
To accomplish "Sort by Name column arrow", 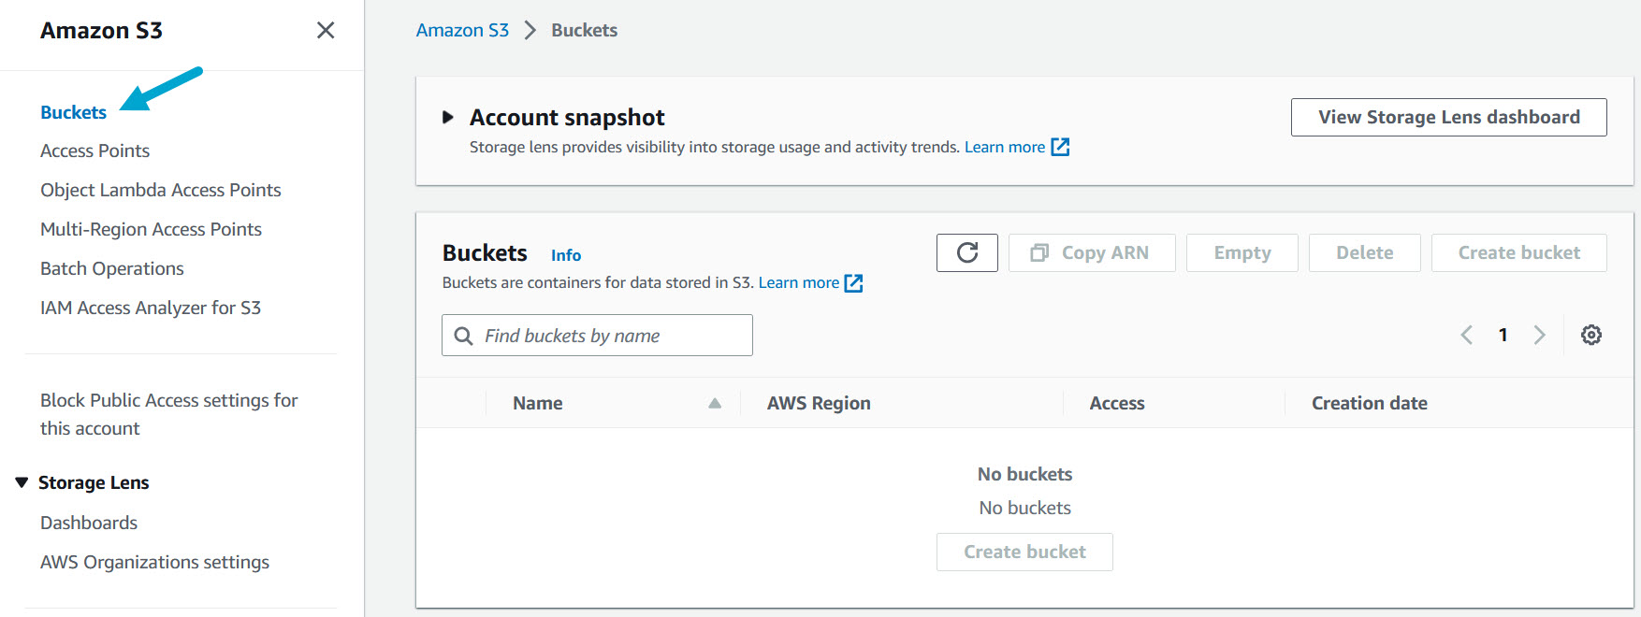I will coord(715,403).
